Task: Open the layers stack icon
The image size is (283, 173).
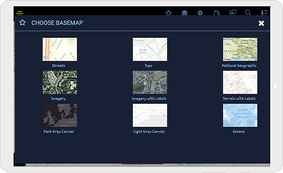Action: click(184, 13)
